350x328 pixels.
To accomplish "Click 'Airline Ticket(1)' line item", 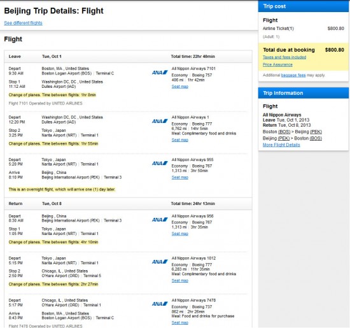I will [278, 29].
